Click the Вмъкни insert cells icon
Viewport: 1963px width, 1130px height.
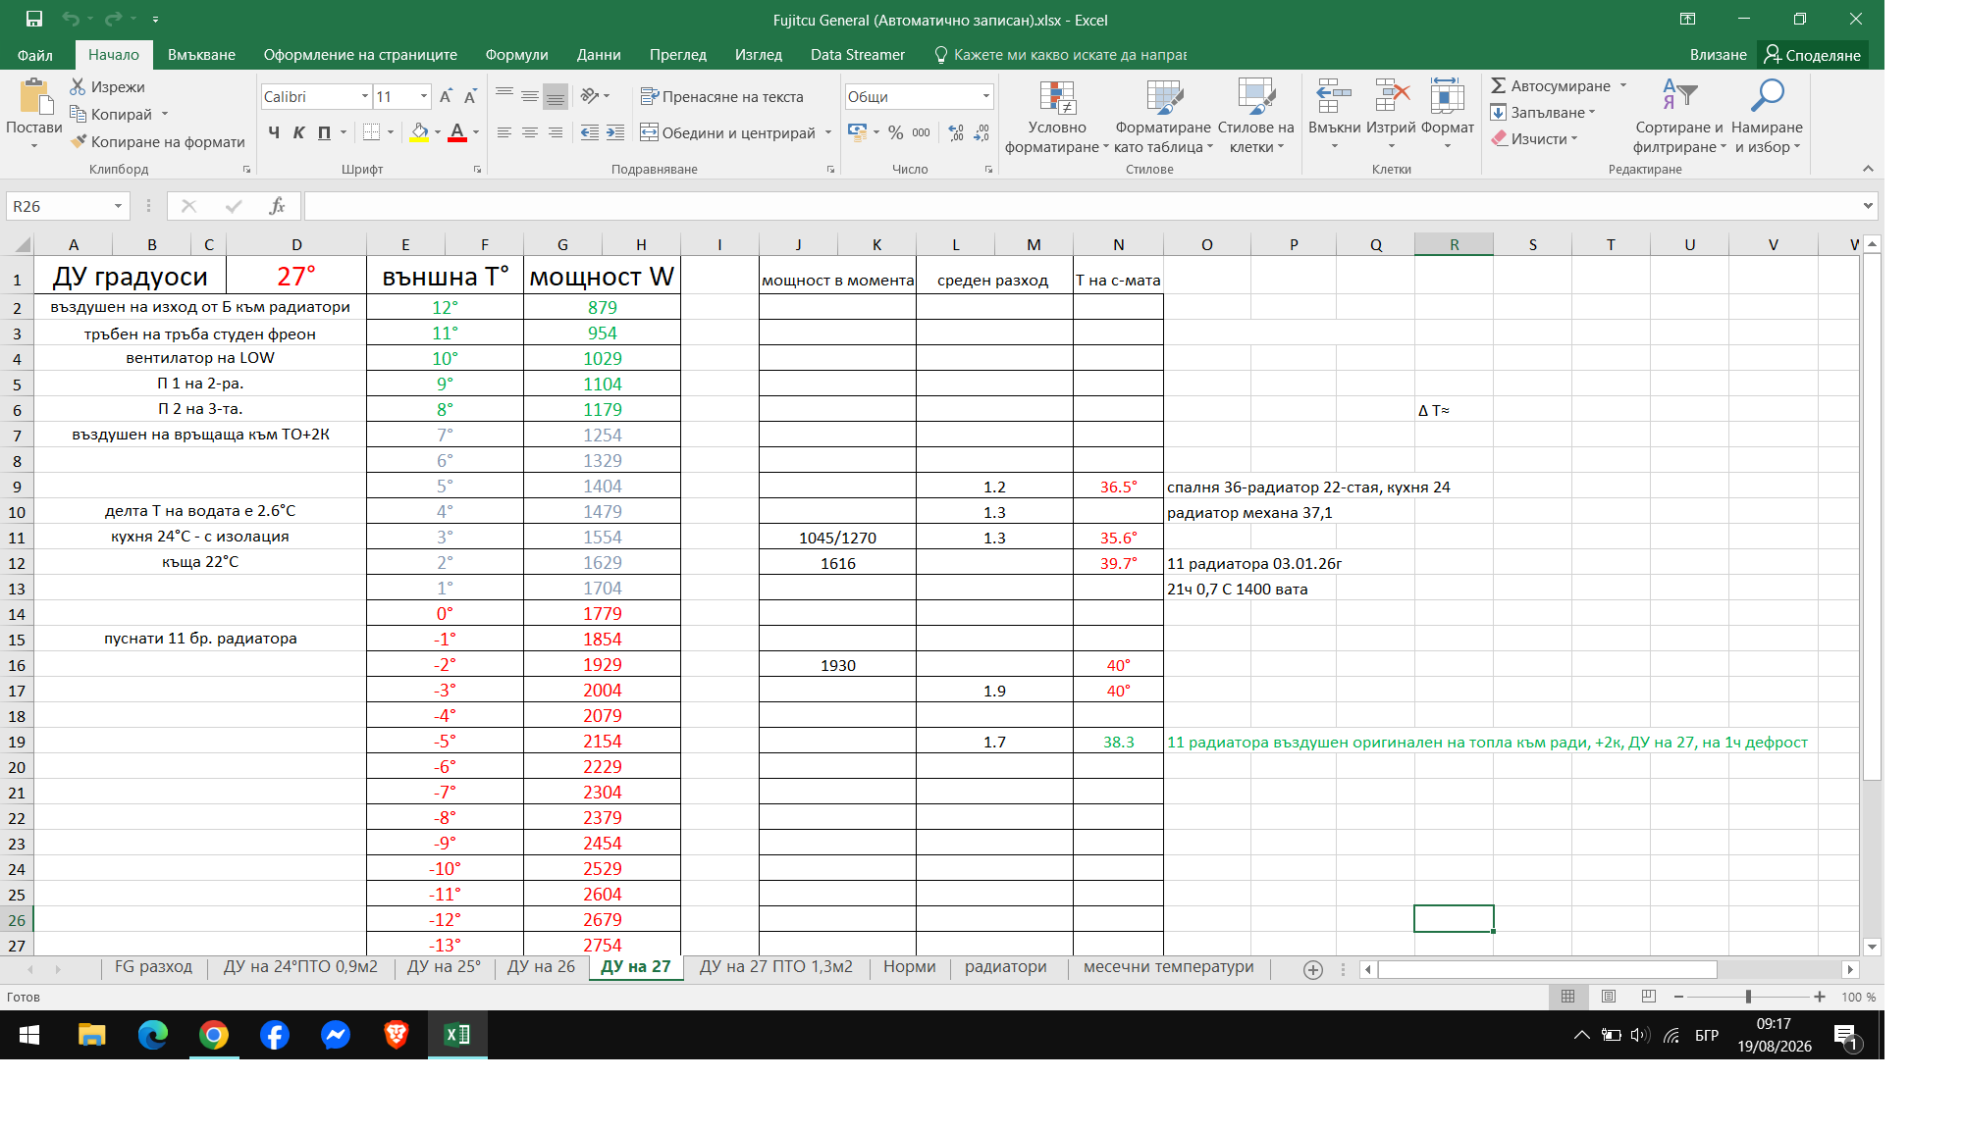[1334, 96]
